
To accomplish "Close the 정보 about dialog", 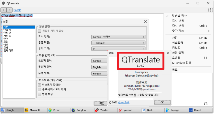I will [x=168, y=53].
